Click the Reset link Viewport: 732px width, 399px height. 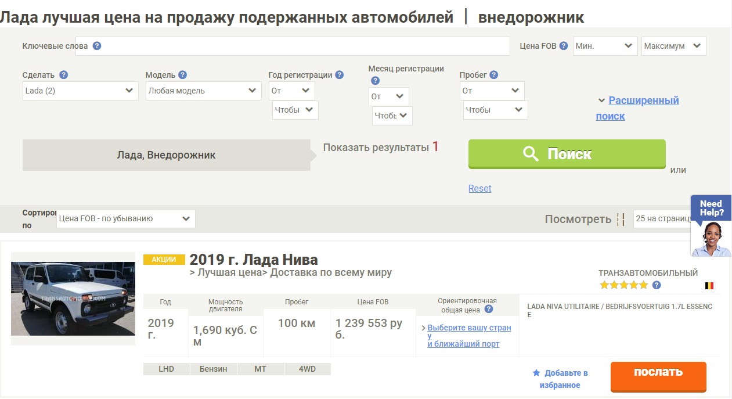(x=480, y=188)
